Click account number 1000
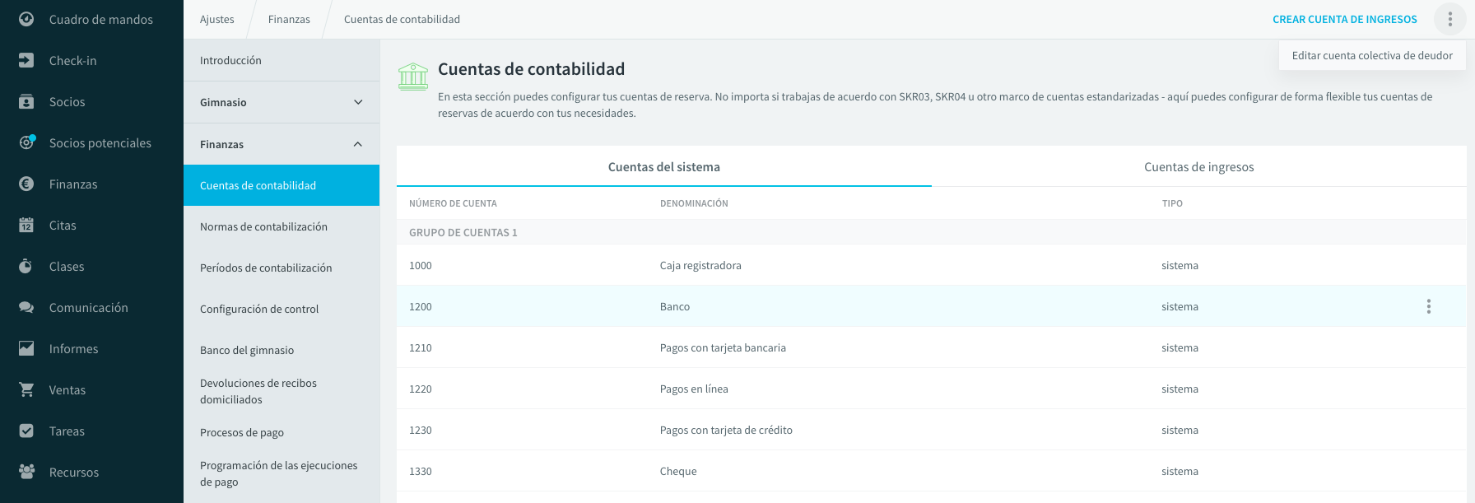Image resolution: width=1475 pixels, height=503 pixels. pyautogui.click(x=421, y=265)
